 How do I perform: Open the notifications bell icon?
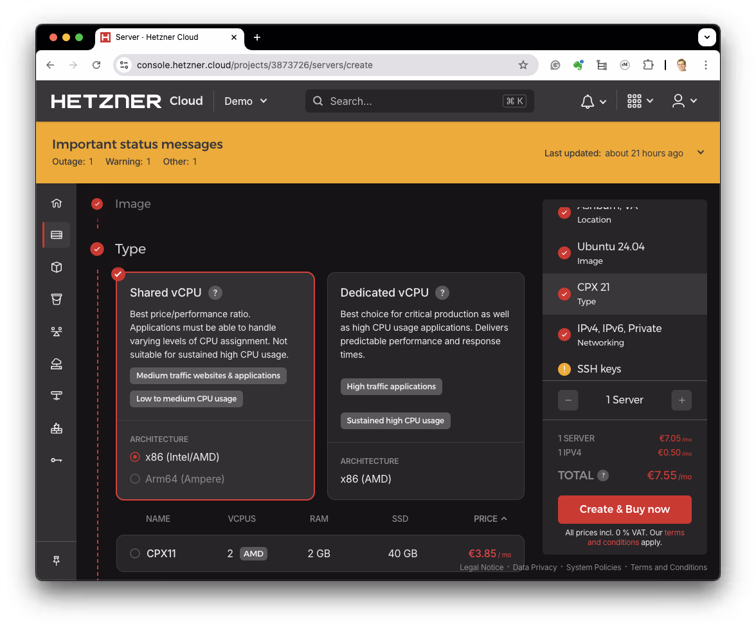(587, 101)
